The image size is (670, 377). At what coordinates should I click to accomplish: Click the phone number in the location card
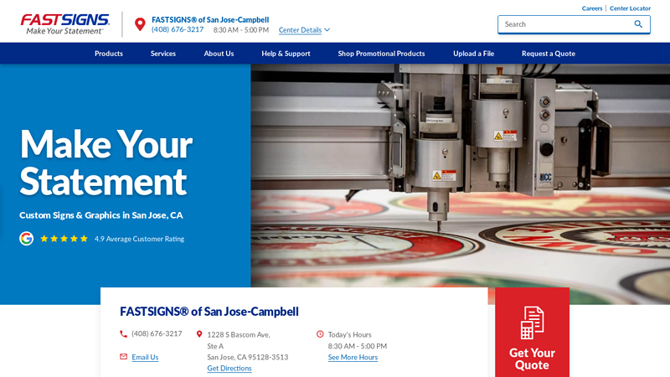(157, 333)
